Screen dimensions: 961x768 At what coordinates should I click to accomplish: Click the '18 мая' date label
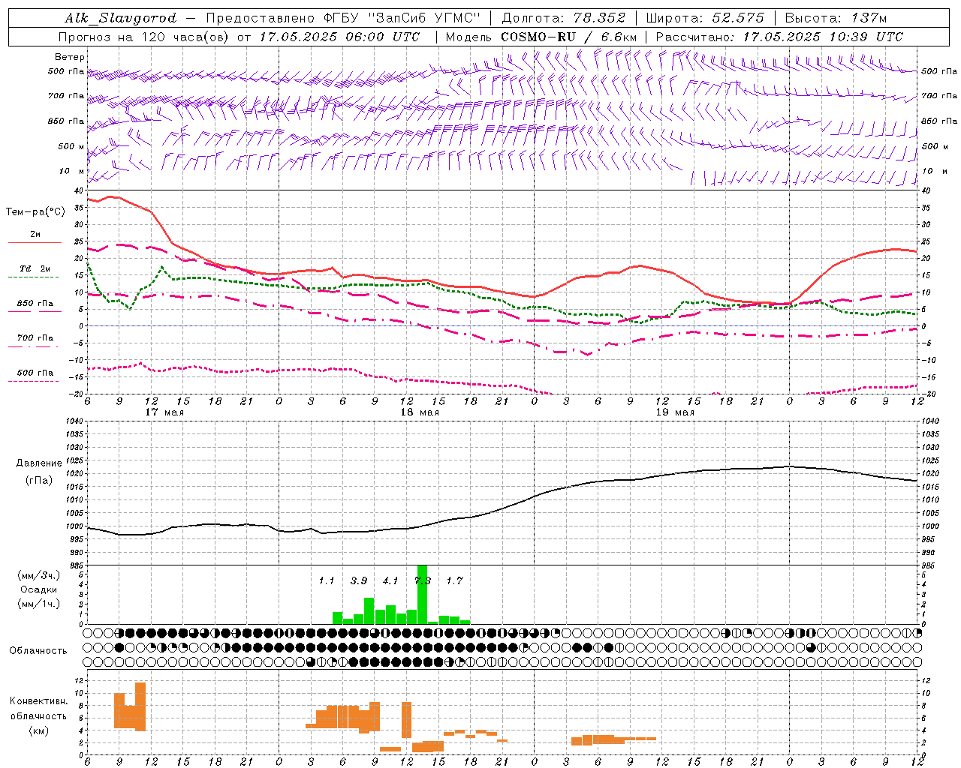click(420, 412)
